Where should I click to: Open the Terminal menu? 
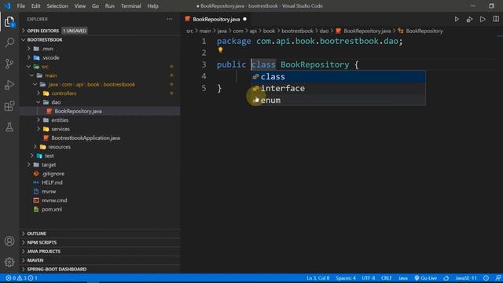pos(131,6)
